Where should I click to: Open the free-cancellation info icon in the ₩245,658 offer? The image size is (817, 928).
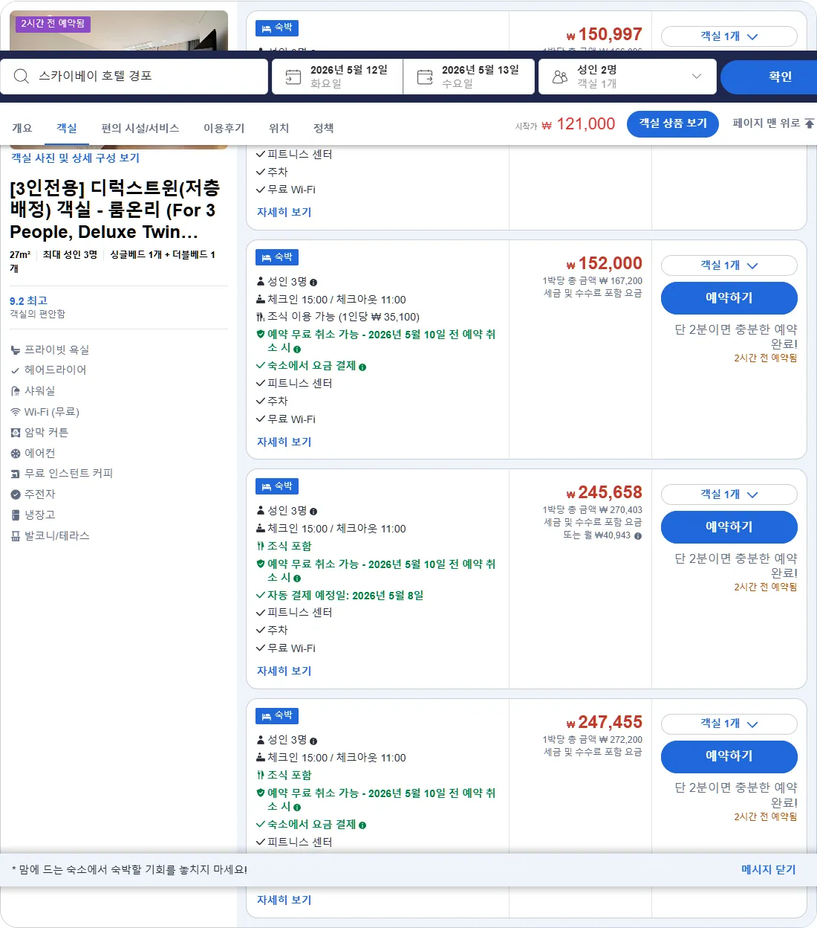(x=297, y=579)
